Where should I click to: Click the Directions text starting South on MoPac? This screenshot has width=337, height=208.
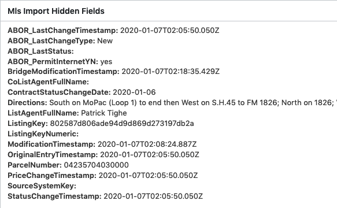coord(193,103)
